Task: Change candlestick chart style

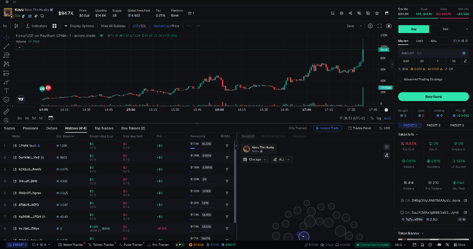Action: click(16, 26)
